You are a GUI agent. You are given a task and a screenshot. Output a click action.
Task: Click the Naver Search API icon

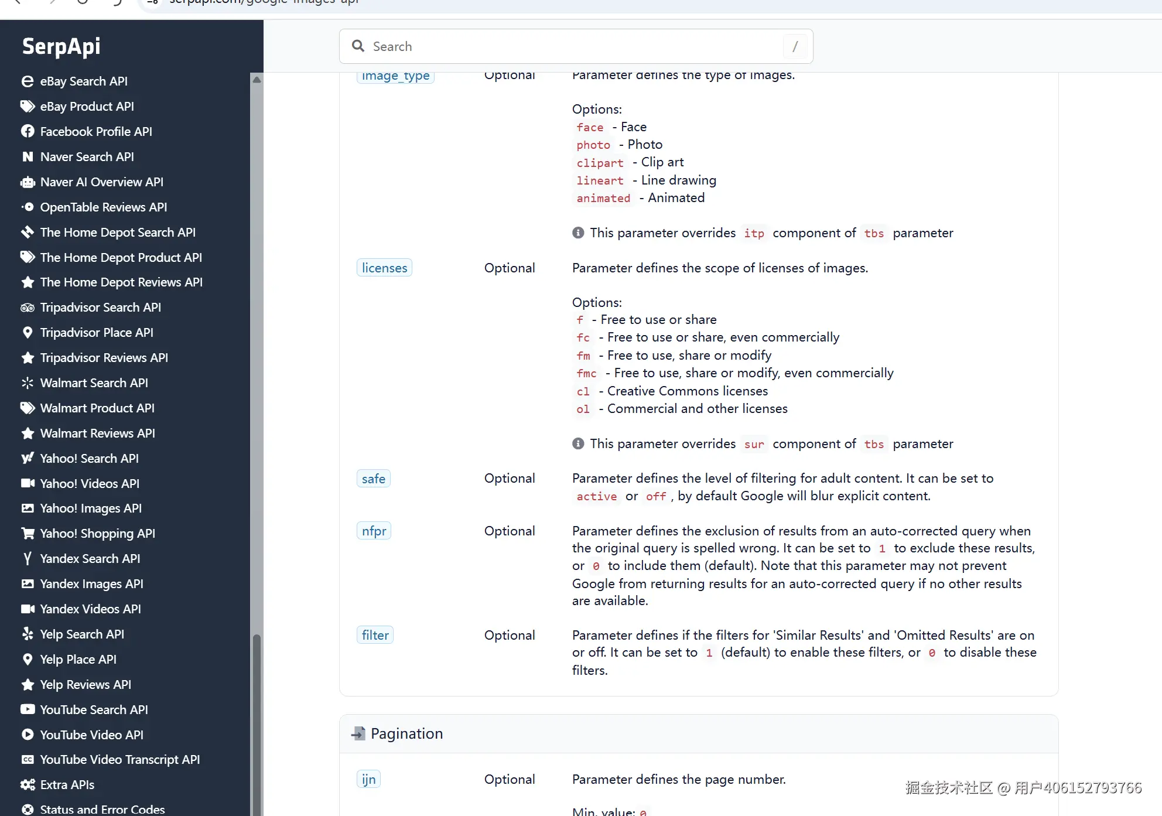pos(28,157)
